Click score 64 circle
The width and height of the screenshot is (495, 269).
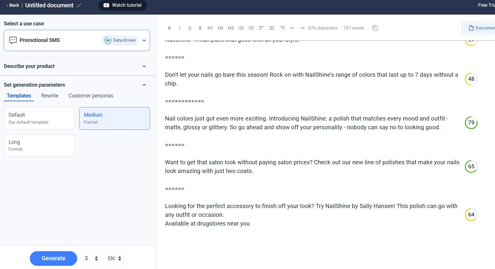pyautogui.click(x=471, y=214)
